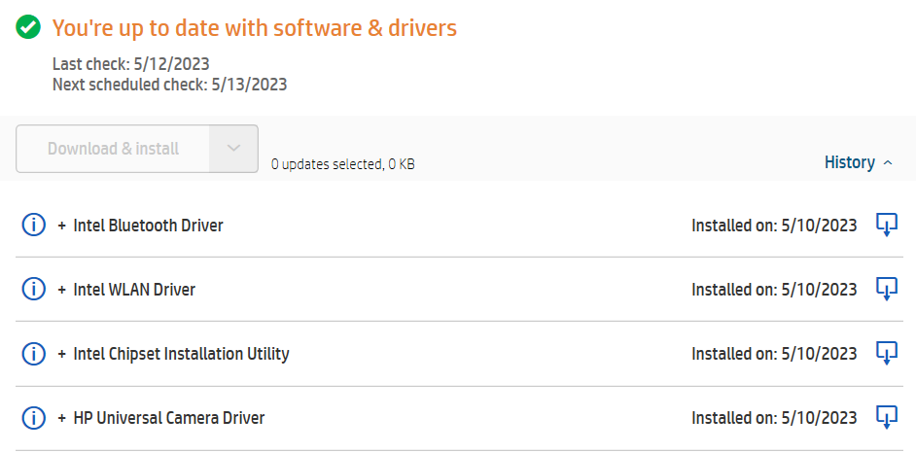Redownload the HP Universal Camera Driver
This screenshot has height=453, width=916.
tap(886, 417)
